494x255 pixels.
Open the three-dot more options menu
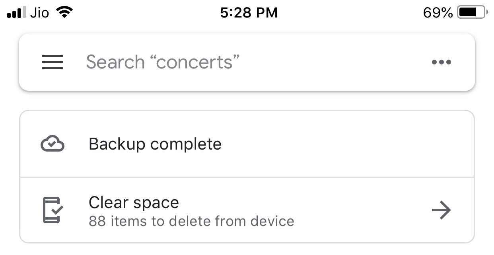[441, 62]
